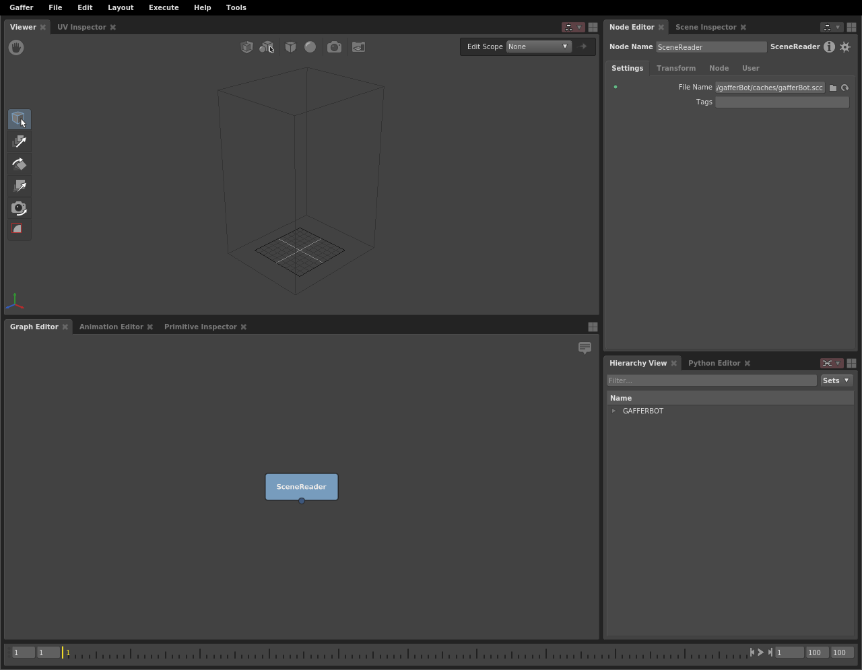Activate the Rotate tool in the Viewer toolbar
862x670 pixels.
pyautogui.click(x=19, y=164)
